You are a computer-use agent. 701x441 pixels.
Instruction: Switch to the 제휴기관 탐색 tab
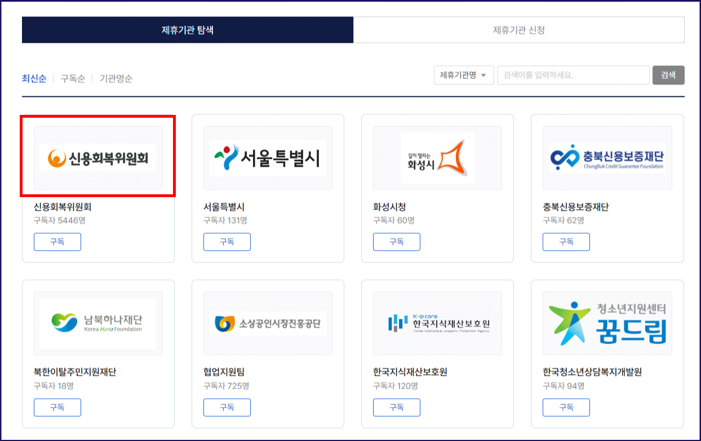click(188, 30)
